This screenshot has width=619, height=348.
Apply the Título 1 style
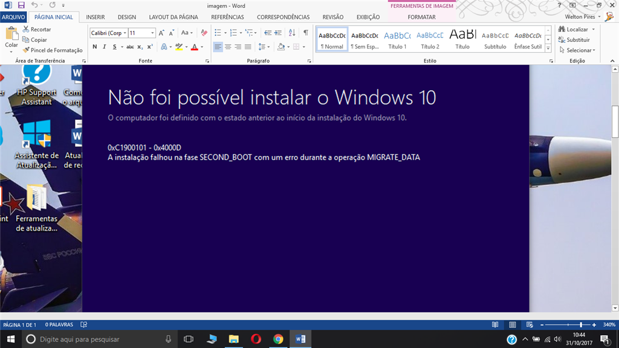pos(397,39)
